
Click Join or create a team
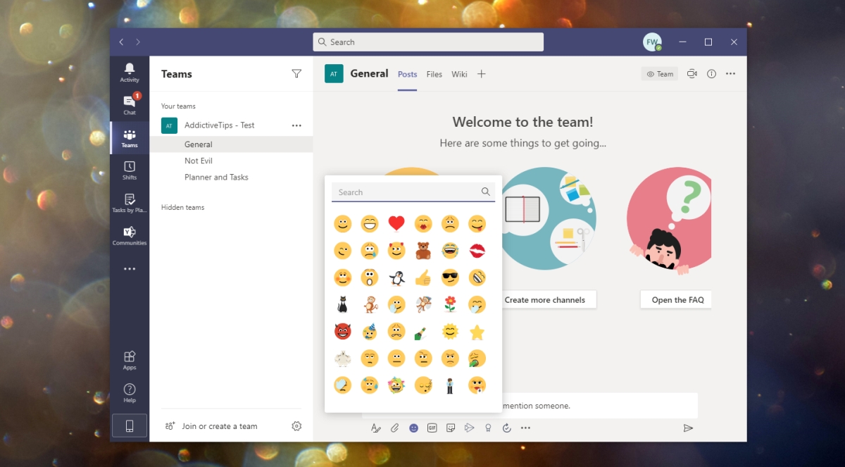211,426
